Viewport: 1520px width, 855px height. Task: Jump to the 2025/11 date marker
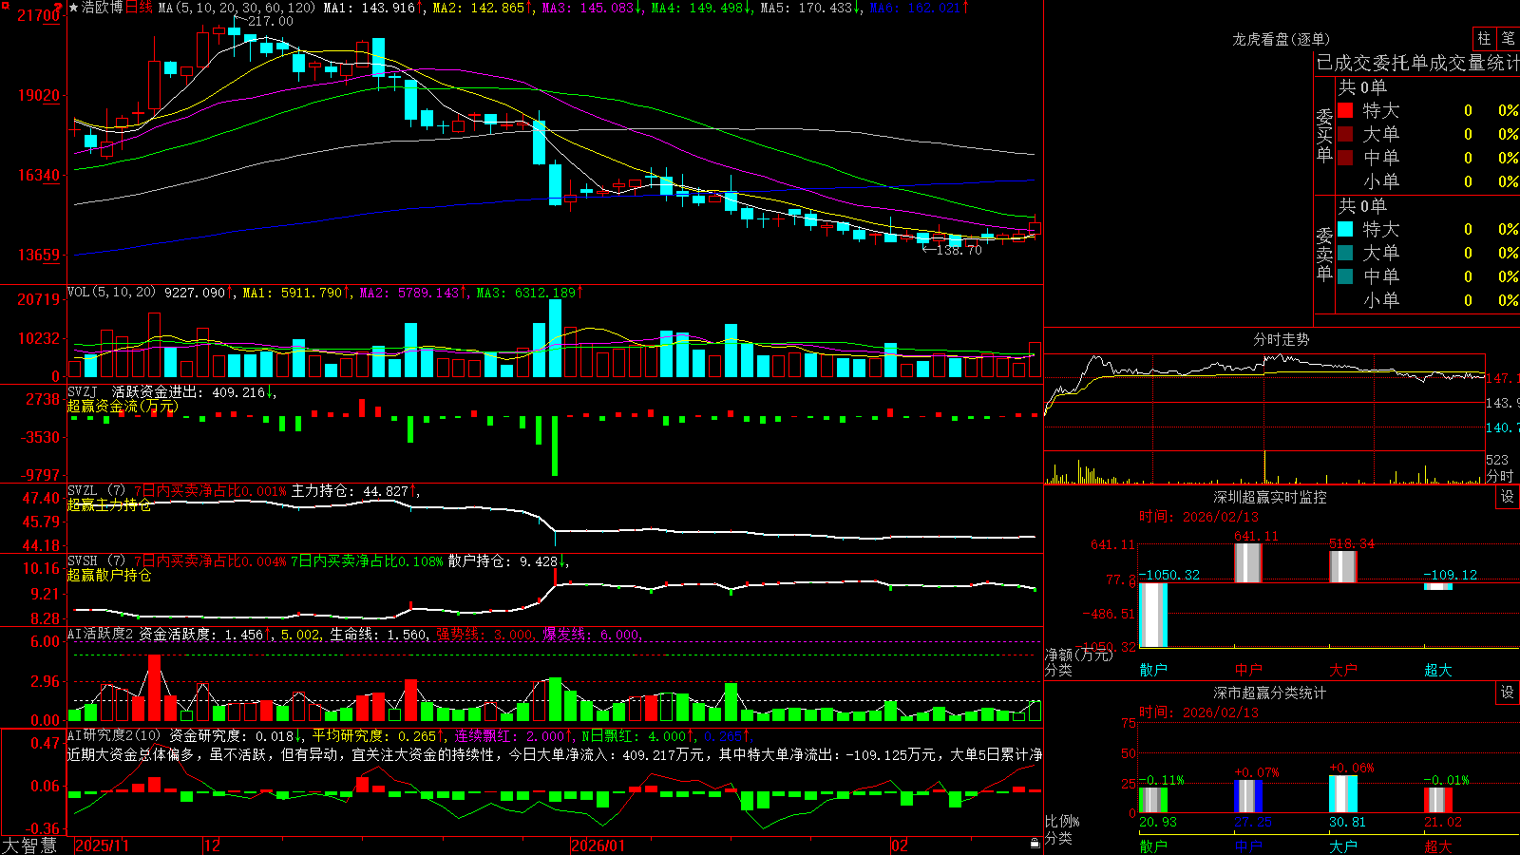point(102,845)
